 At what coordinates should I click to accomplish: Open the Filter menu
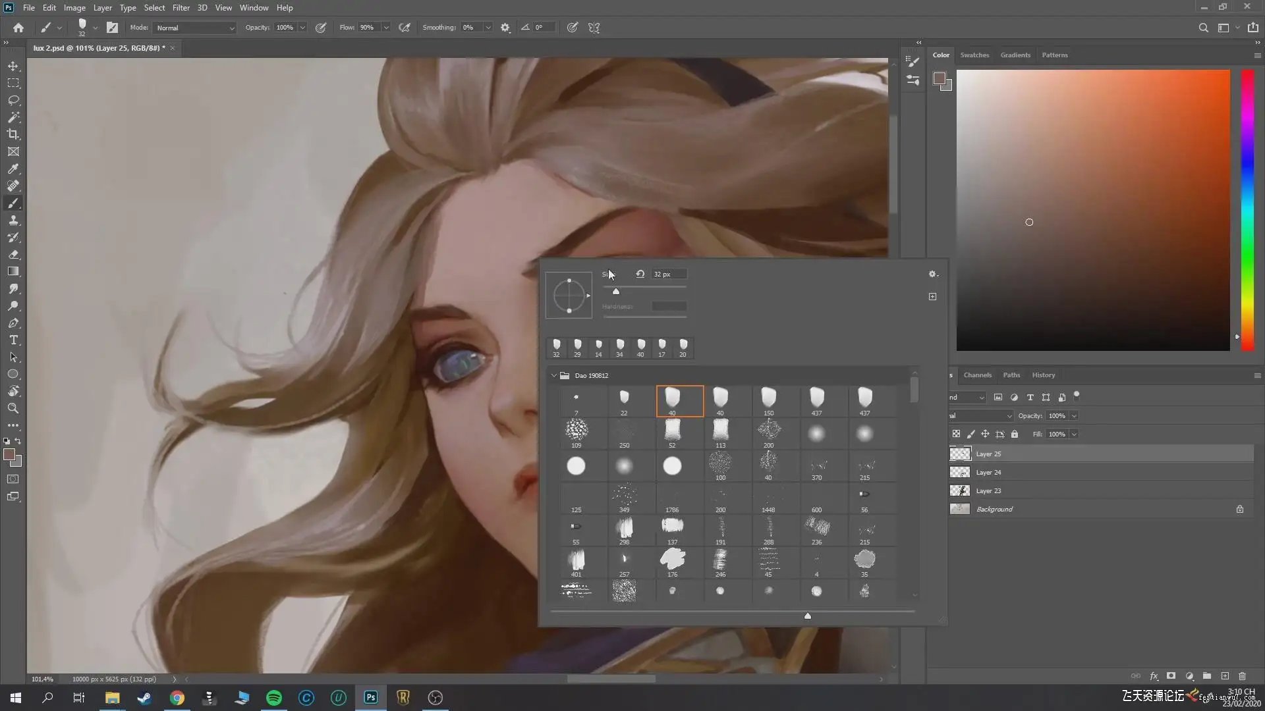[x=181, y=8]
